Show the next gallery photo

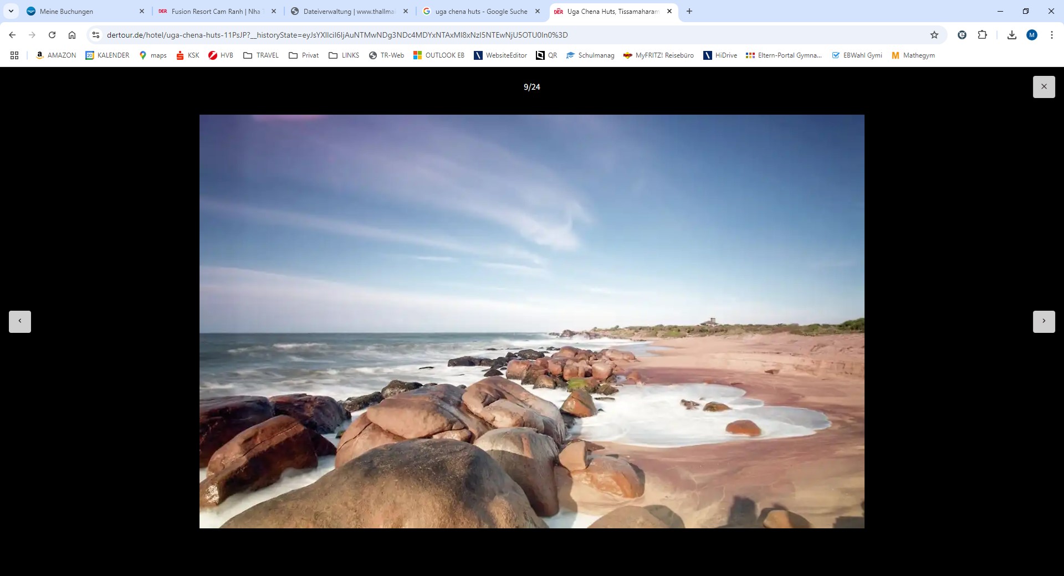click(x=1043, y=321)
